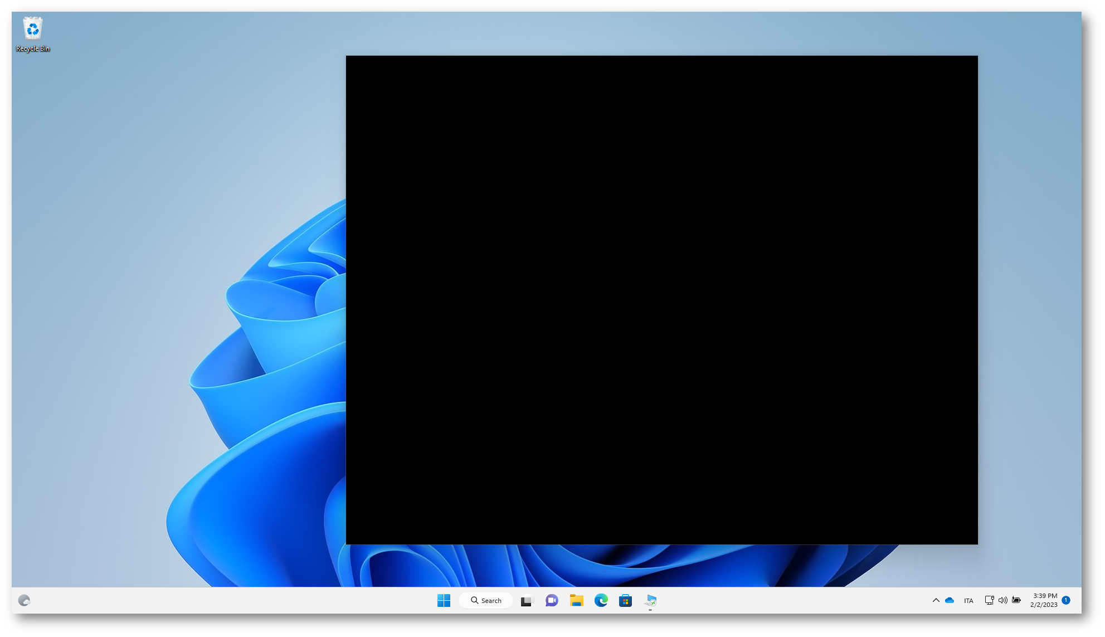Screen dimensions: 1105x637
Task: Click inside the black window area
Action: (661, 300)
